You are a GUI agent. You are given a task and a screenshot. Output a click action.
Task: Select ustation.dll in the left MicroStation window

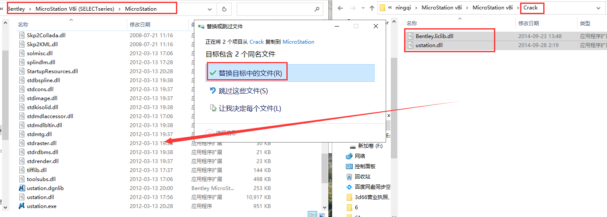(x=40, y=197)
